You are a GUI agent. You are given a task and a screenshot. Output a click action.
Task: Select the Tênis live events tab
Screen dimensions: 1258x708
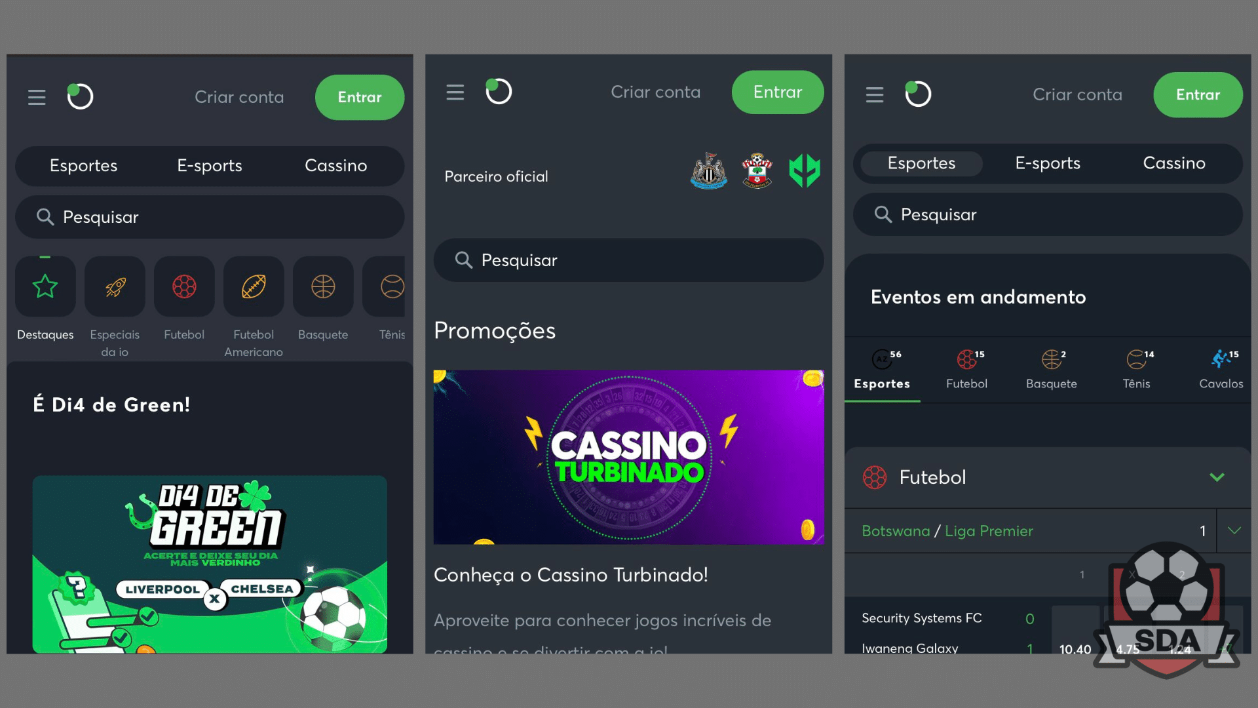pyautogui.click(x=1137, y=370)
